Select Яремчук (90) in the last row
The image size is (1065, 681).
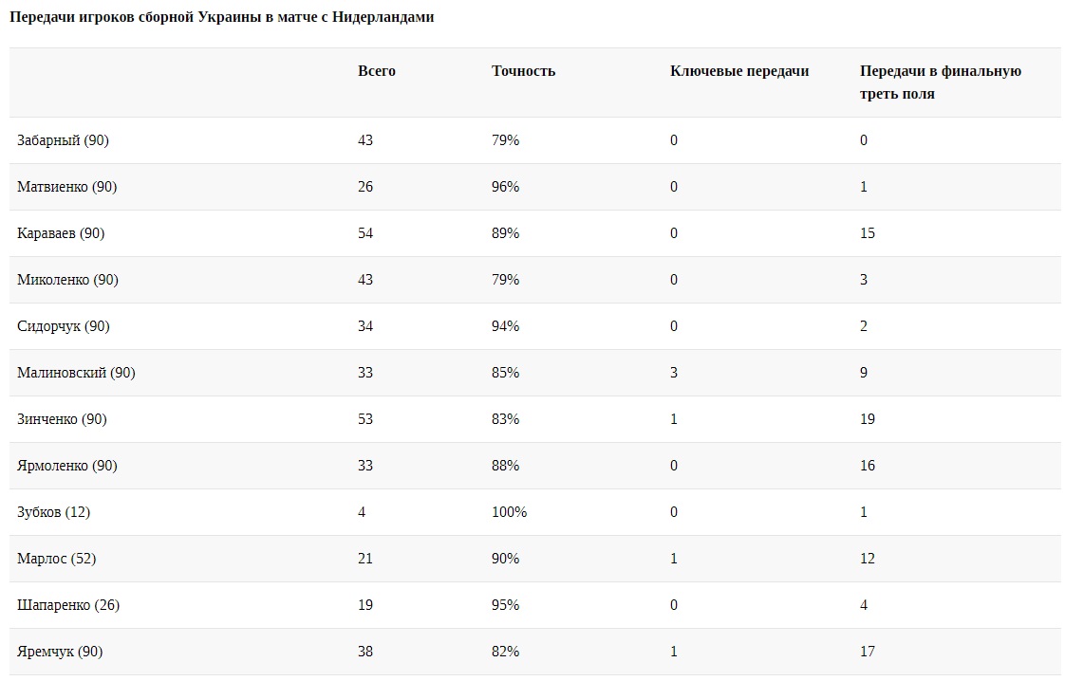pos(60,652)
